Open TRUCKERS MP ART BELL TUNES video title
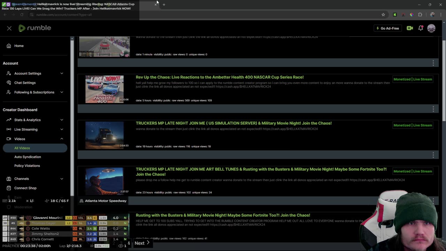The height and width of the screenshot is (251, 446). (x=261, y=172)
